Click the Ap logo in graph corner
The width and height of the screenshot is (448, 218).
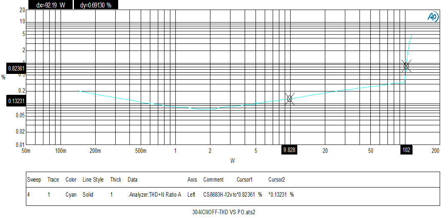(432, 16)
